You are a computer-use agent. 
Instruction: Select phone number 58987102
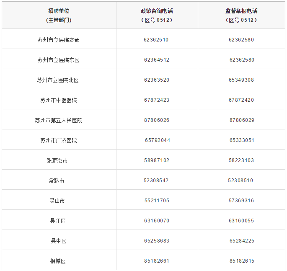pyautogui.click(x=157, y=160)
